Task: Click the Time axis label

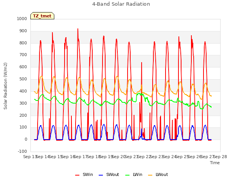Action: click(215, 163)
